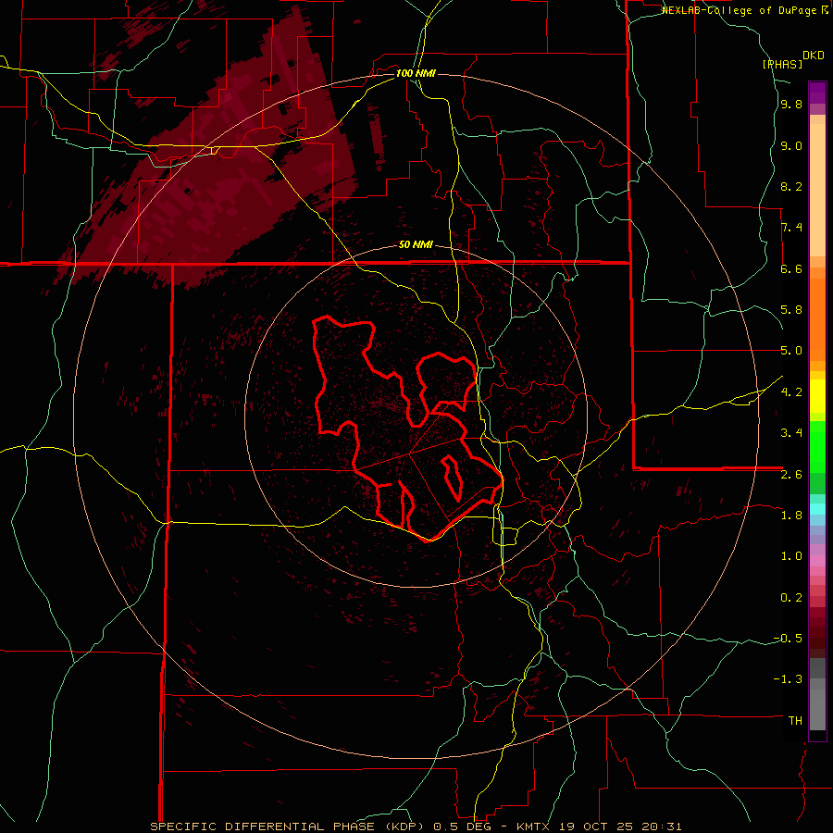Click the 5.0 value on the color scale
Viewport: 833px width, 833px height.
point(791,351)
